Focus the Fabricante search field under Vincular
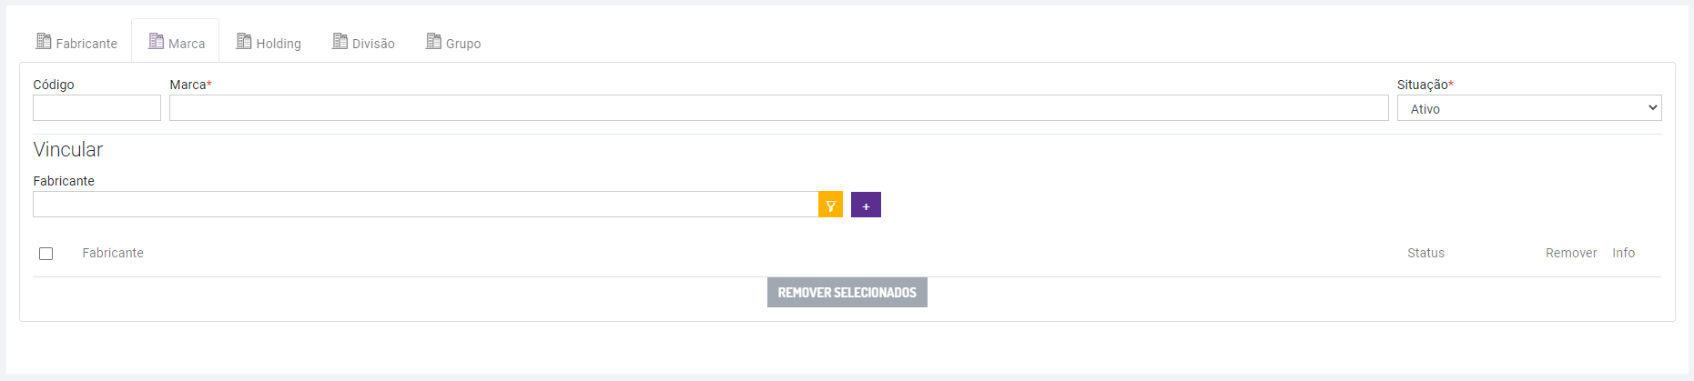1694x381 pixels. click(x=425, y=205)
